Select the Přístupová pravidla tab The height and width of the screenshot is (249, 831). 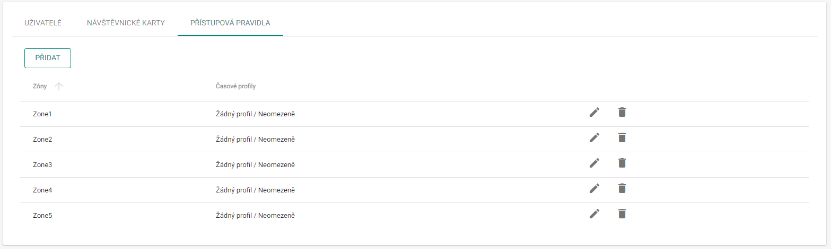coord(230,23)
